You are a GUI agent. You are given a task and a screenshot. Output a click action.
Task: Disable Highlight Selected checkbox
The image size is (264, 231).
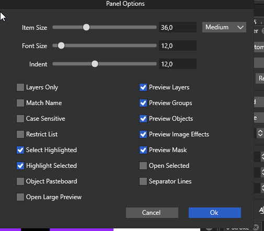point(20,166)
